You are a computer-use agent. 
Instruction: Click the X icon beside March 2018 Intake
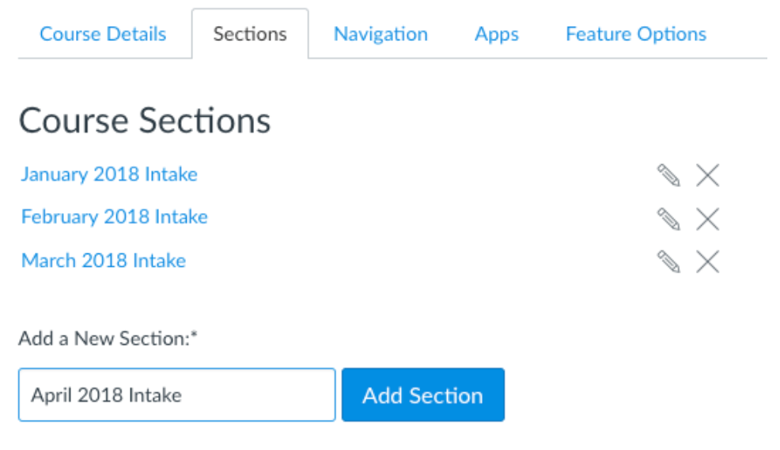pyautogui.click(x=707, y=262)
